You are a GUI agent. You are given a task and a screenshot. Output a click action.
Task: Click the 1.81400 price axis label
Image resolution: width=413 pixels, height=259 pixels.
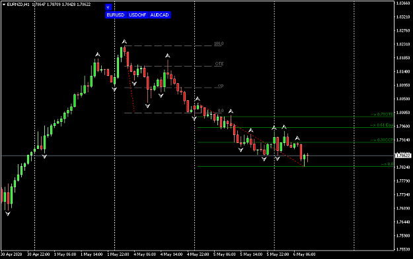click(x=403, y=71)
